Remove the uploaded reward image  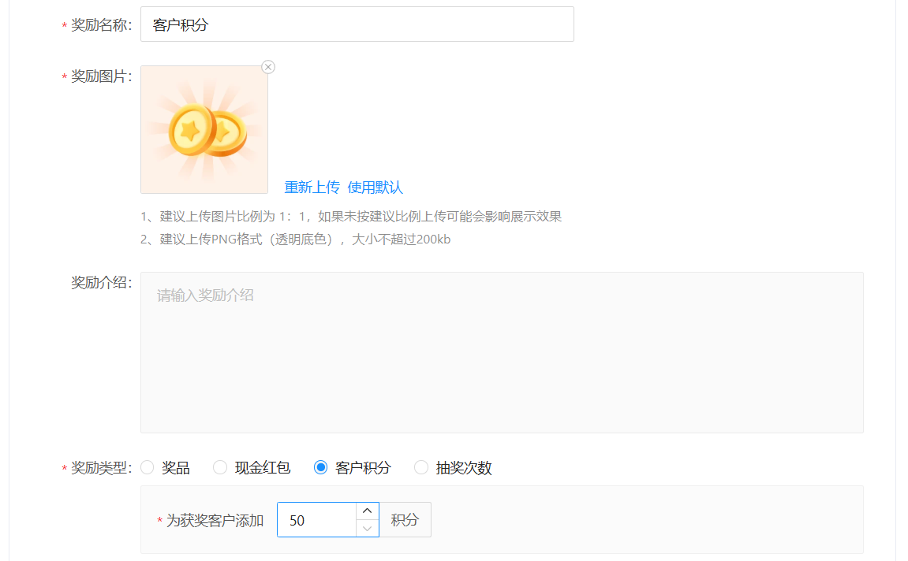click(x=268, y=67)
